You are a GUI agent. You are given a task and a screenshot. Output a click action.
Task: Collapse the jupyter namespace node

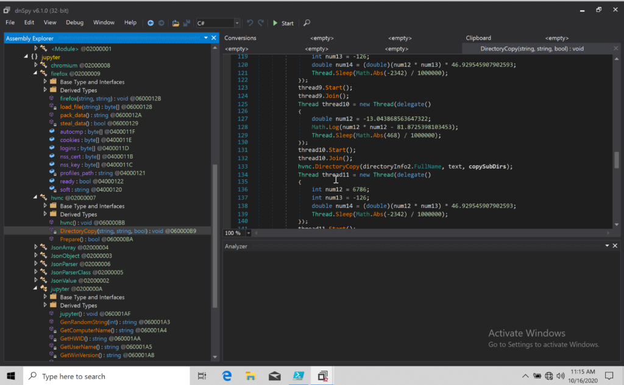[x=26, y=57]
